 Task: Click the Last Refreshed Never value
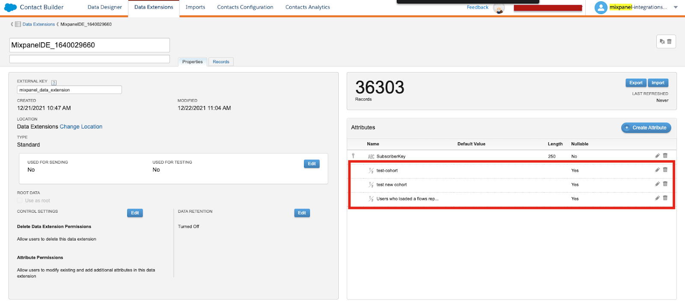tap(662, 100)
